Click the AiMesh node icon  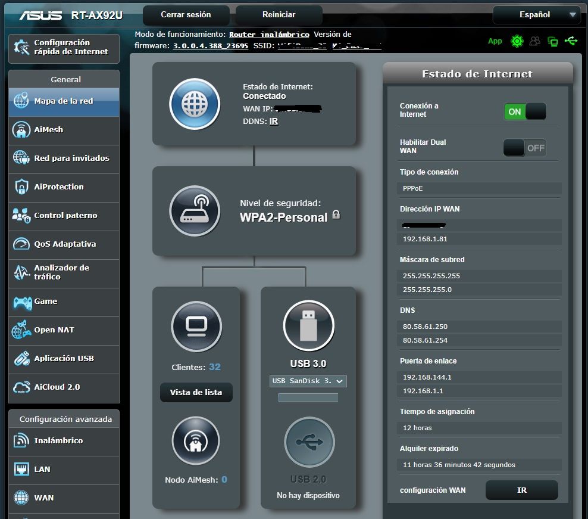195,441
